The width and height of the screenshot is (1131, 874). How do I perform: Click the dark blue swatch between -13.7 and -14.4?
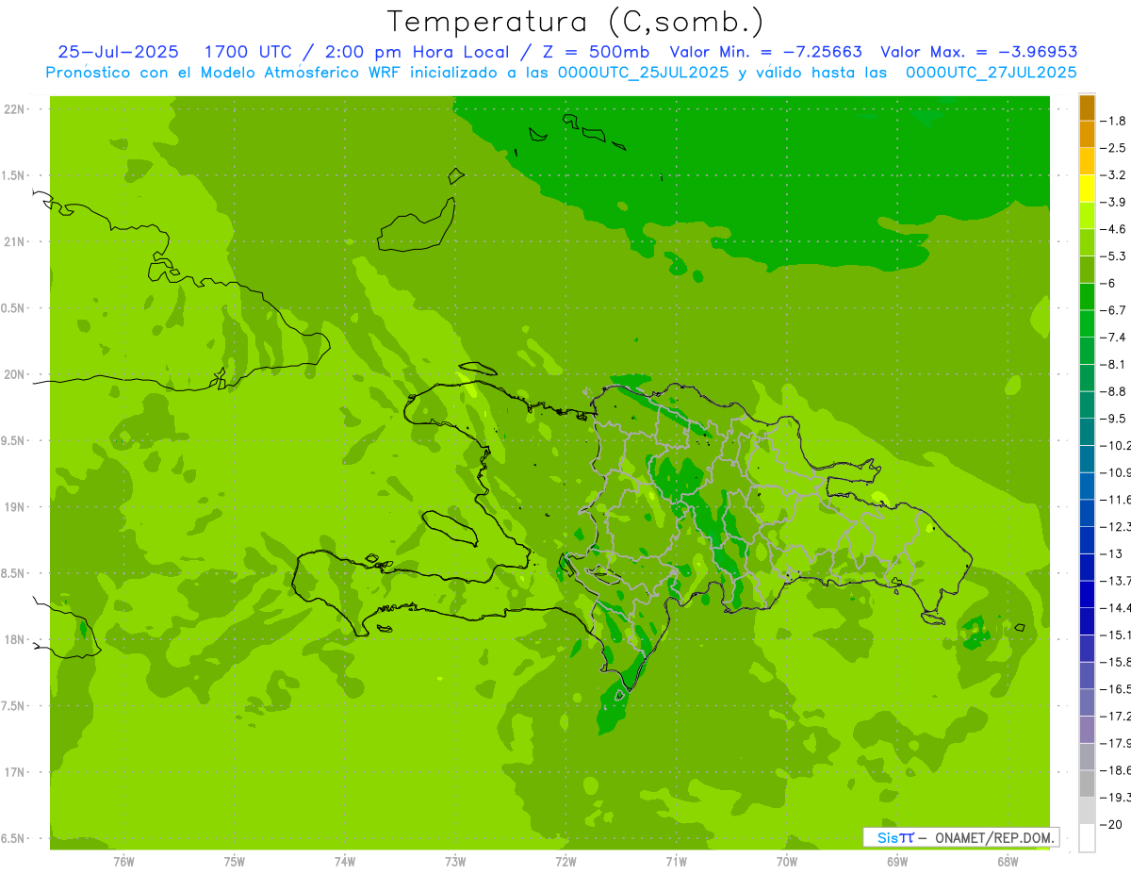(x=1087, y=595)
